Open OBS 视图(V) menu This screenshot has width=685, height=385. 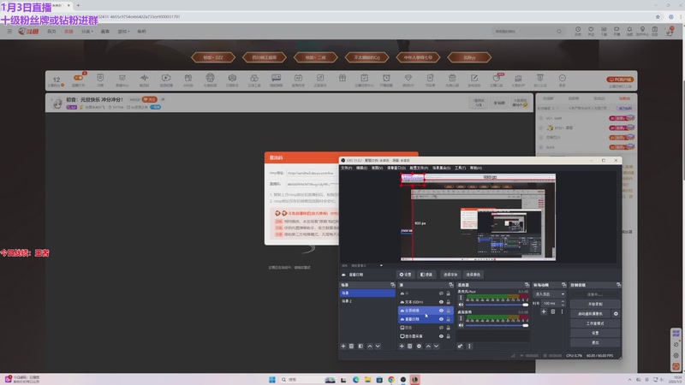[x=377, y=168]
